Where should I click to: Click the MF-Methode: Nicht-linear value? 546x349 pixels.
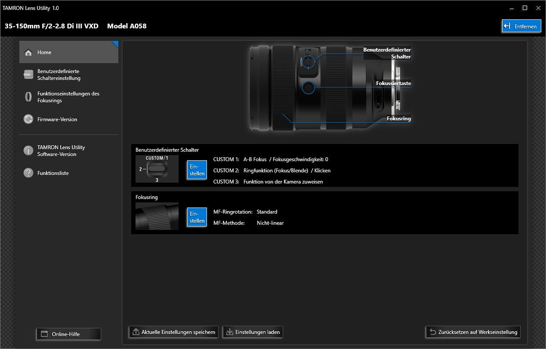point(270,223)
